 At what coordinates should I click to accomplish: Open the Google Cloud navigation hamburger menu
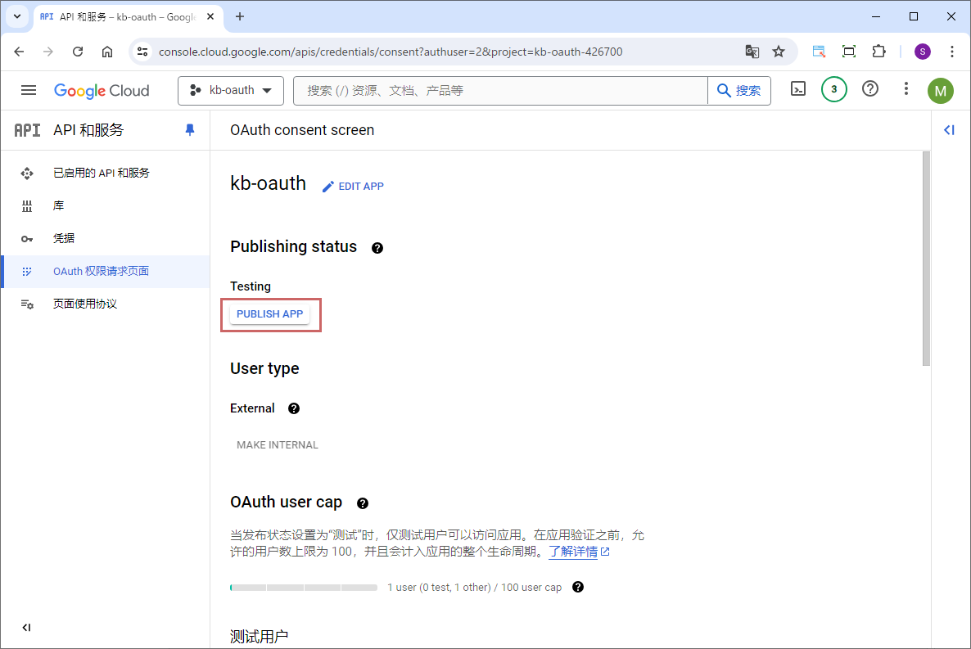click(29, 90)
